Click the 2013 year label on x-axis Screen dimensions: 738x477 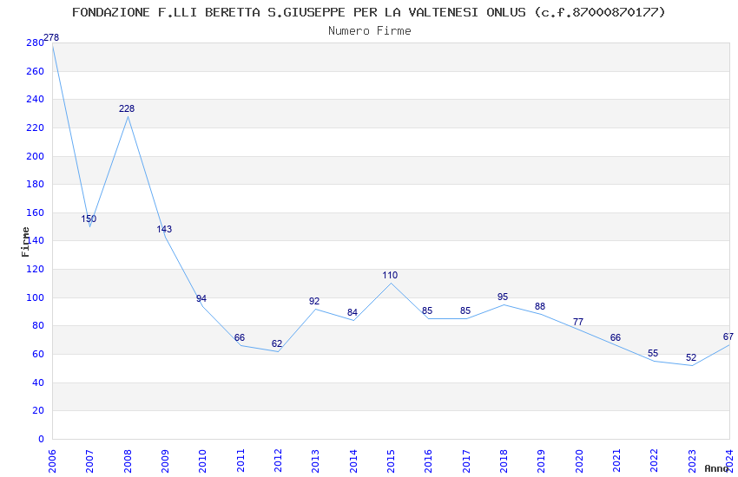(315, 461)
